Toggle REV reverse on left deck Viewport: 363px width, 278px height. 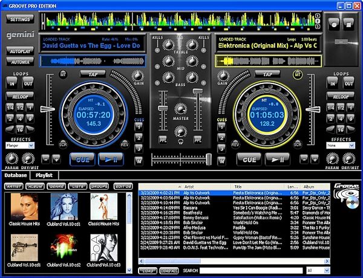pos(125,144)
